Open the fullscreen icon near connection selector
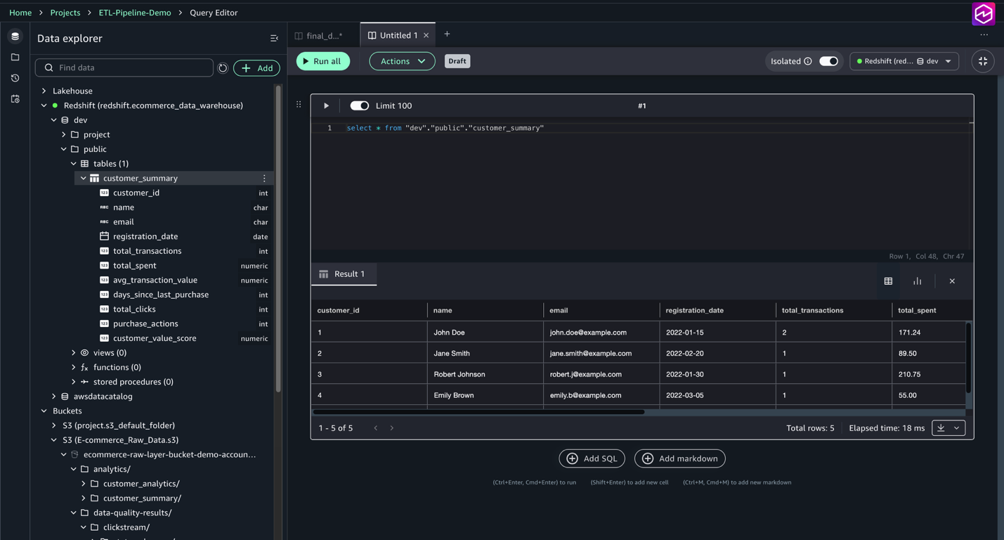1004x540 pixels. [x=982, y=61]
